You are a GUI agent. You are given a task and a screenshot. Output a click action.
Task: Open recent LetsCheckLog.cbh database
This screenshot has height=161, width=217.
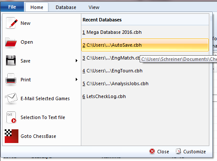145,96
